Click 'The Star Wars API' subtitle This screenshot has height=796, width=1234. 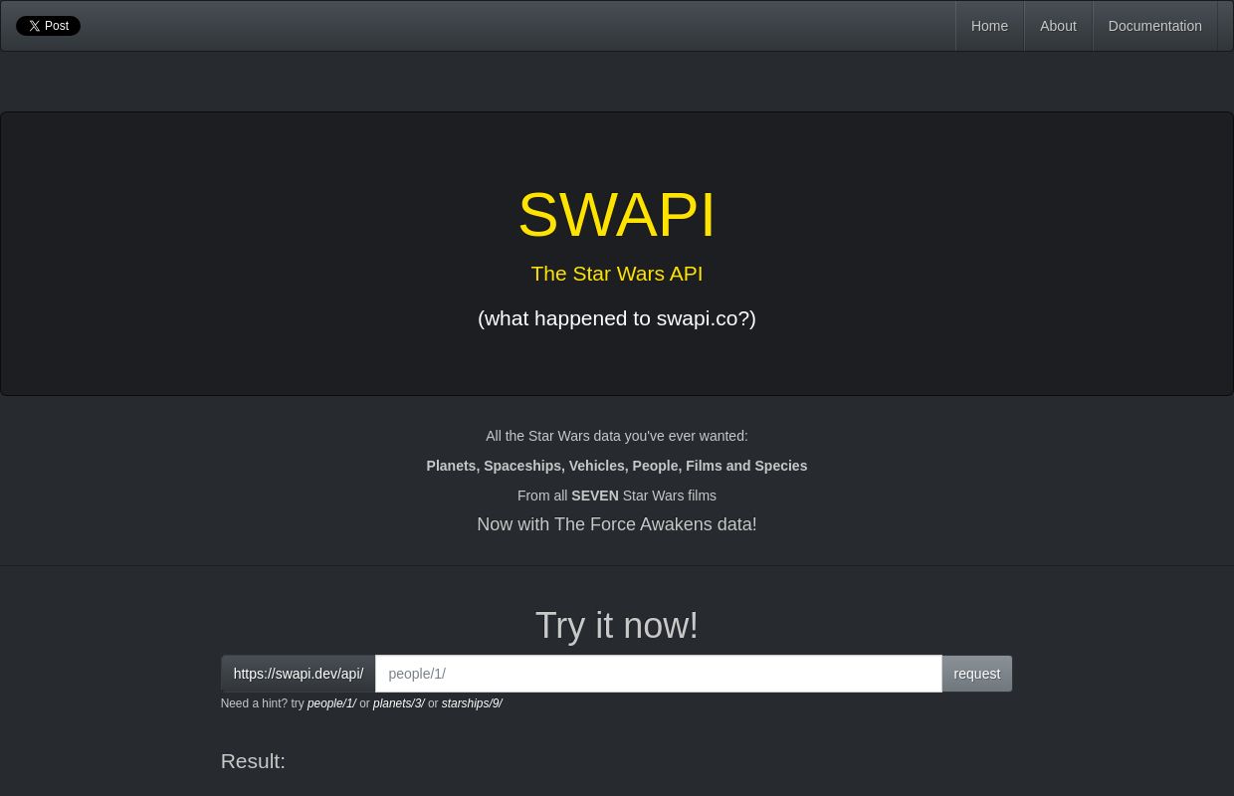tap(617, 273)
